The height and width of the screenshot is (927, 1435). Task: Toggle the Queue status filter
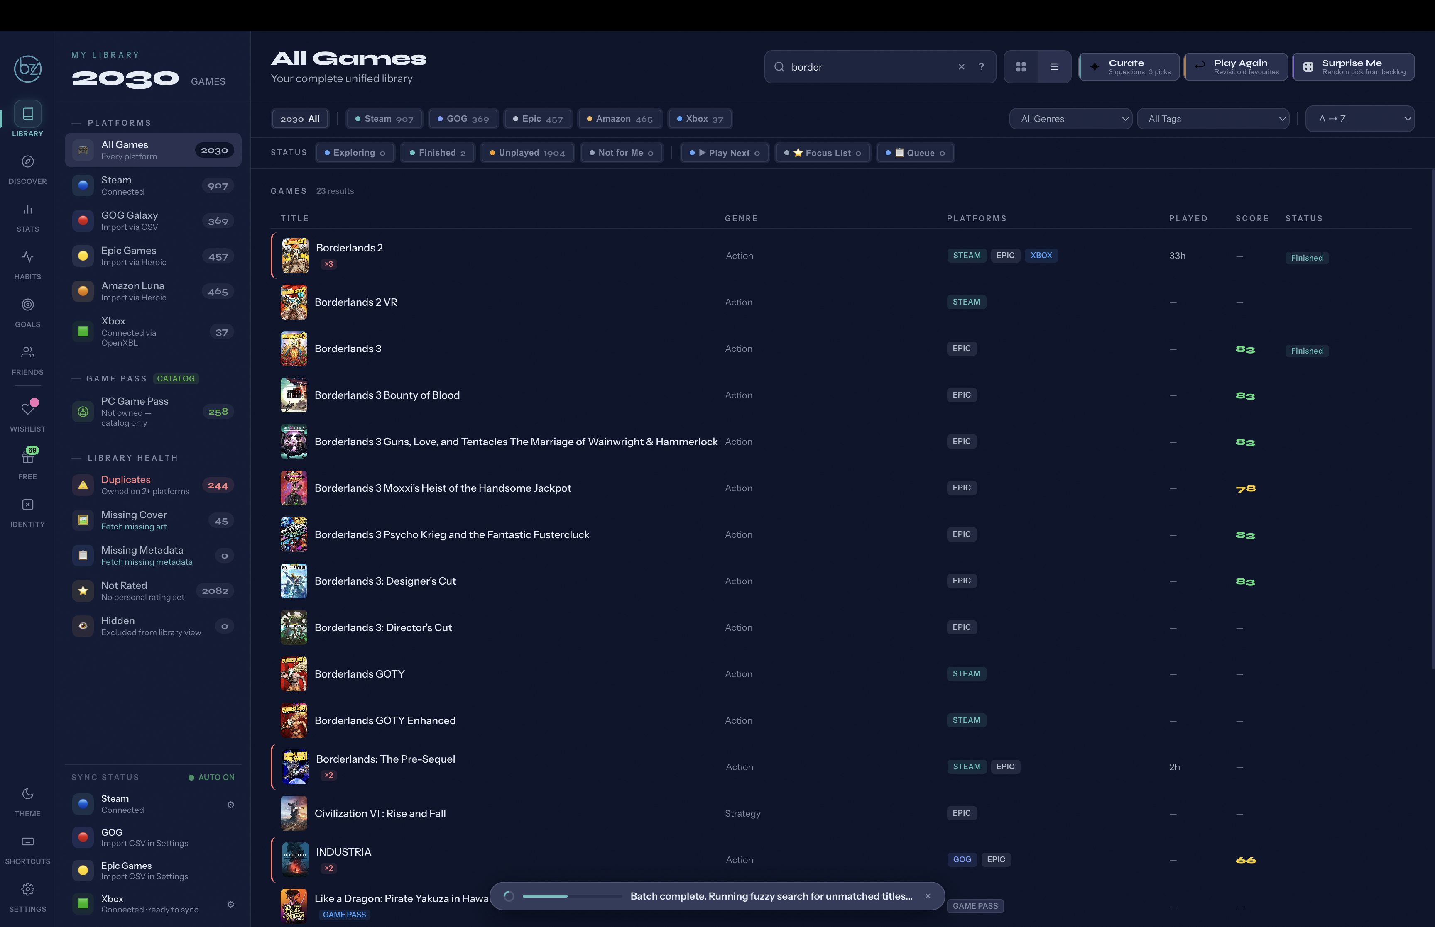(915, 153)
